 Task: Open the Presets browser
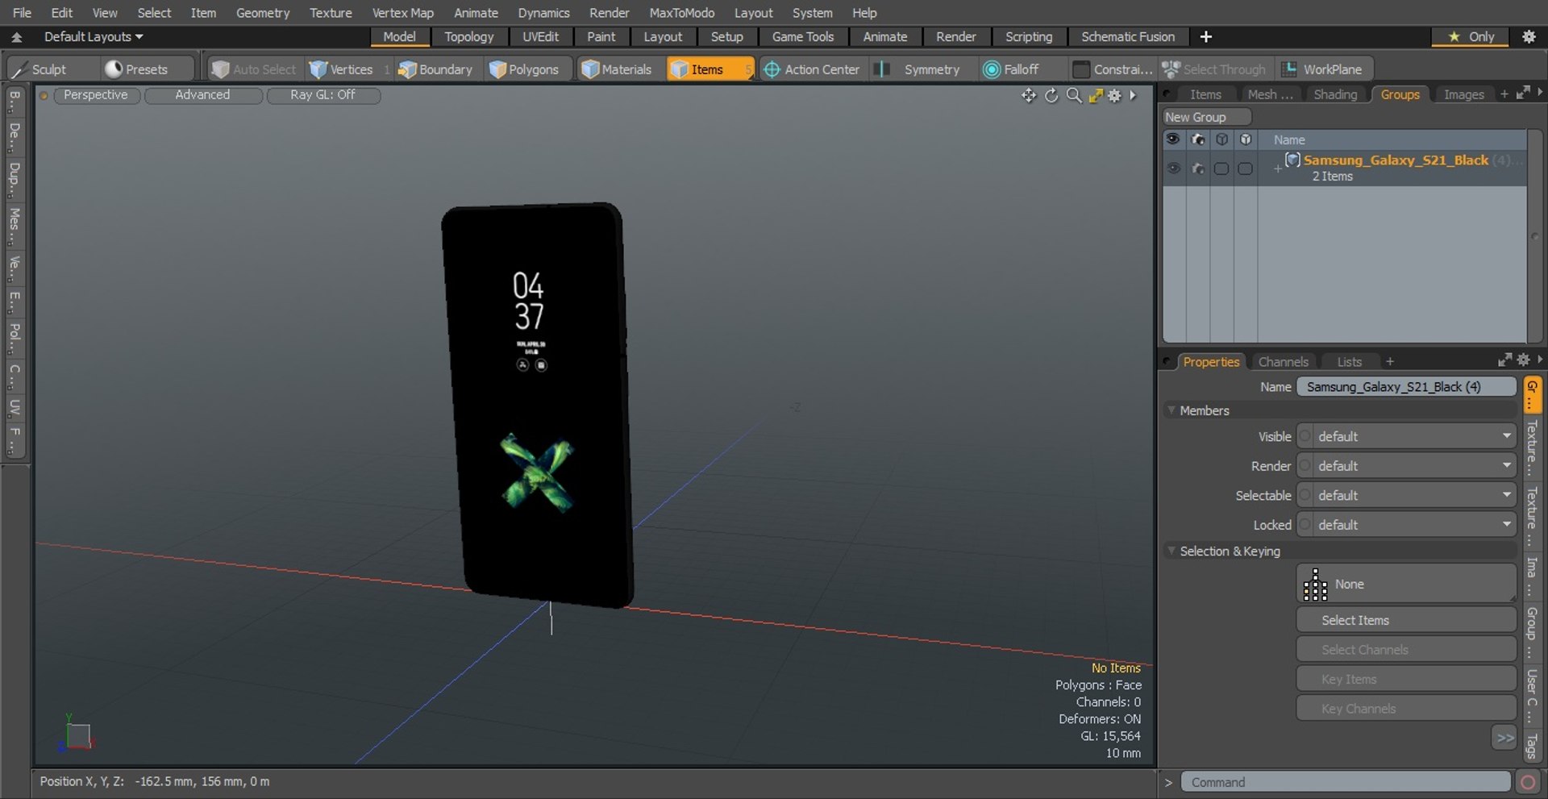[136, 69]
